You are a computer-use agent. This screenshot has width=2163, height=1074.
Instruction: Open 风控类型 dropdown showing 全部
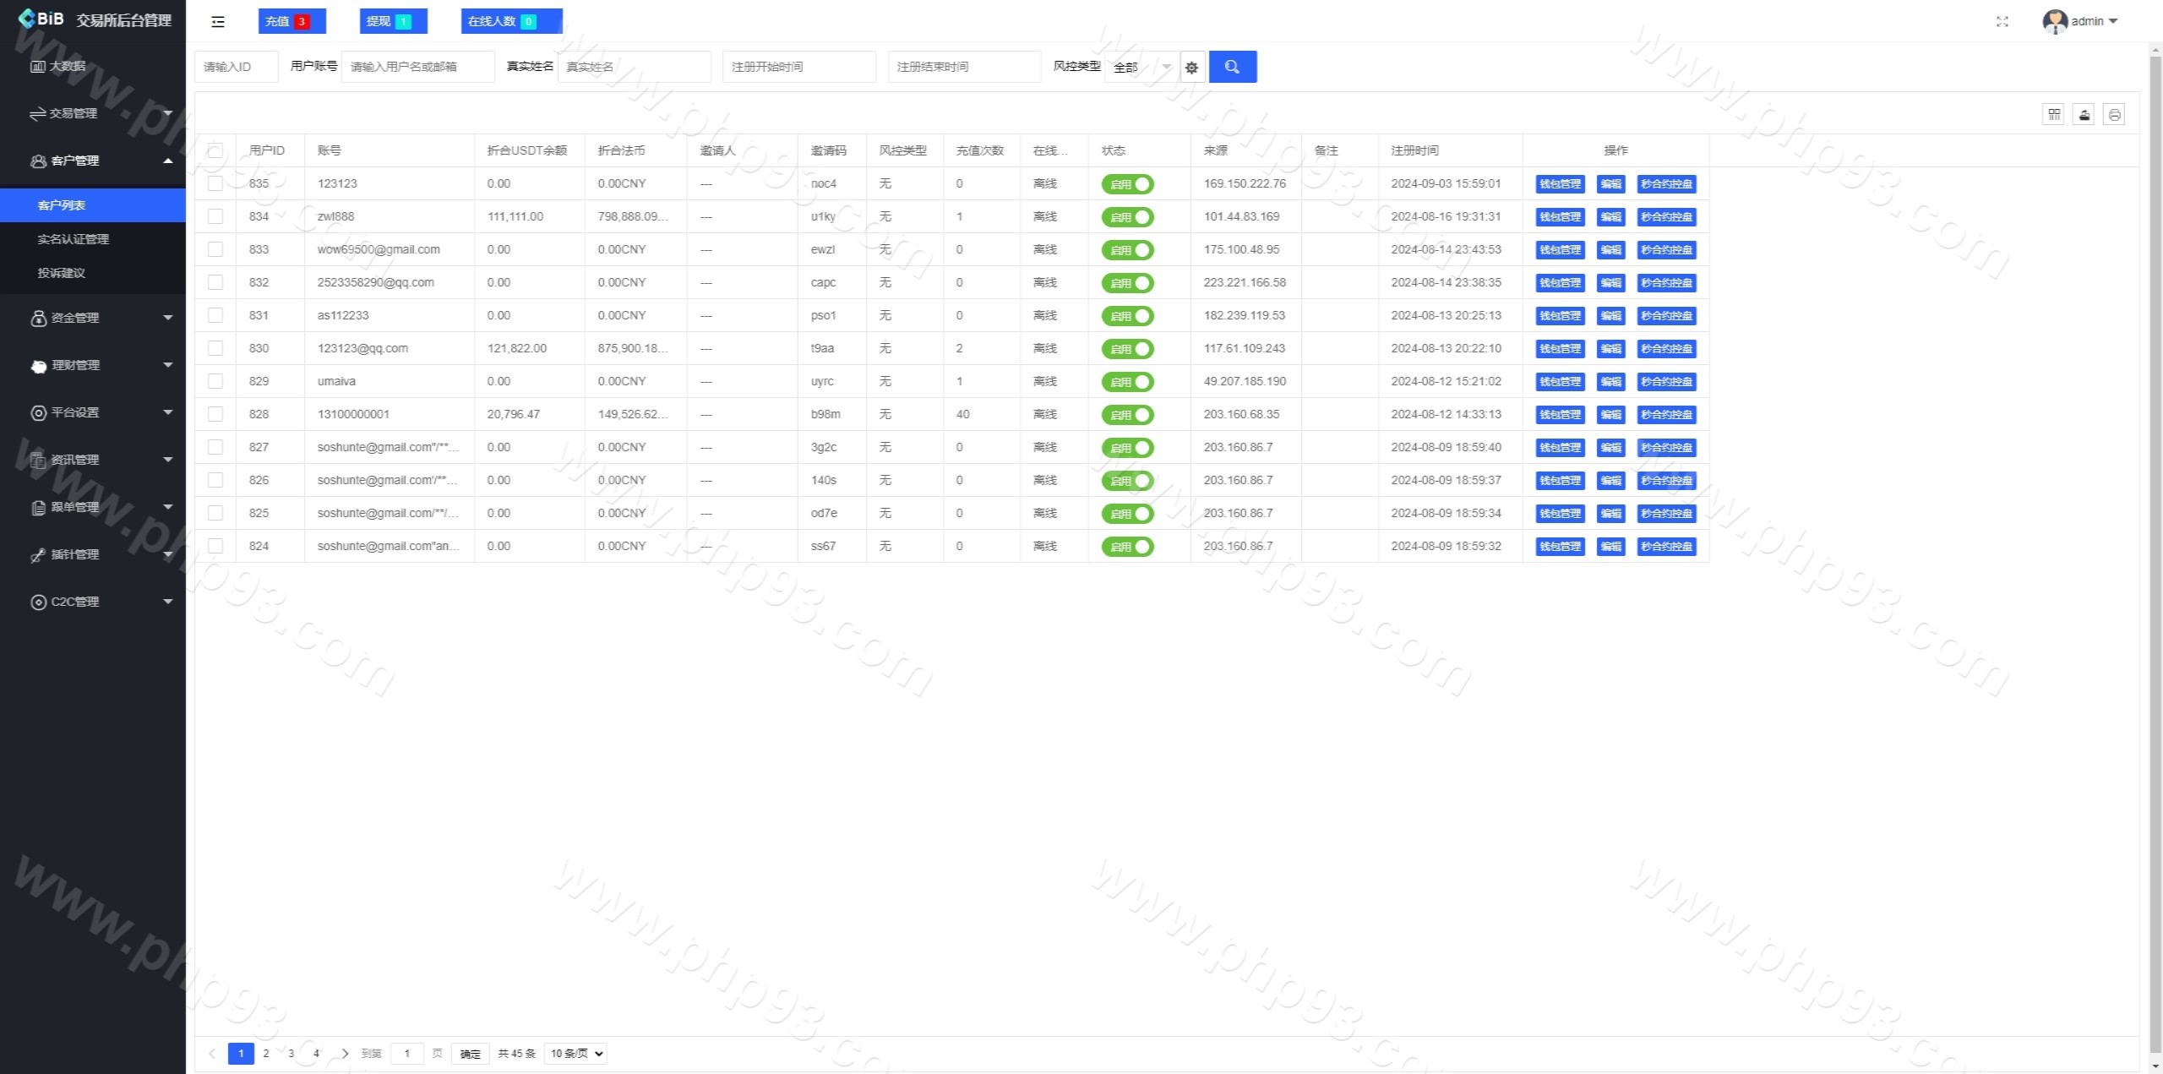point(1141,67)
